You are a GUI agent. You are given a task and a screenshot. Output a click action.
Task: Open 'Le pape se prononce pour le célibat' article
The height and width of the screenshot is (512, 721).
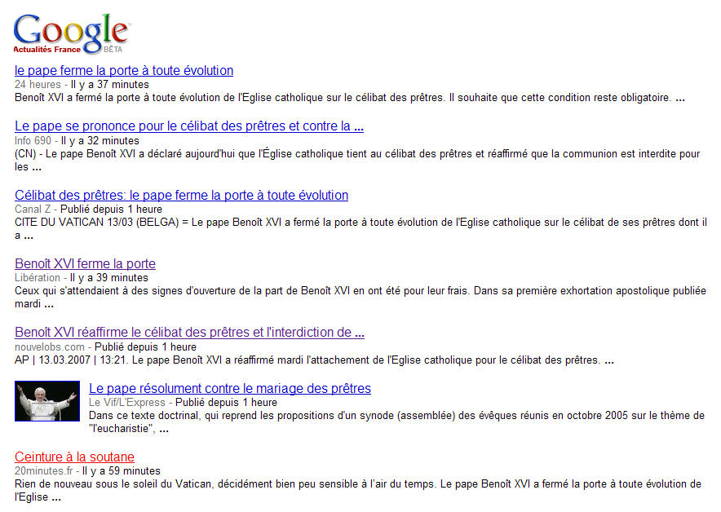pos(188,126)
